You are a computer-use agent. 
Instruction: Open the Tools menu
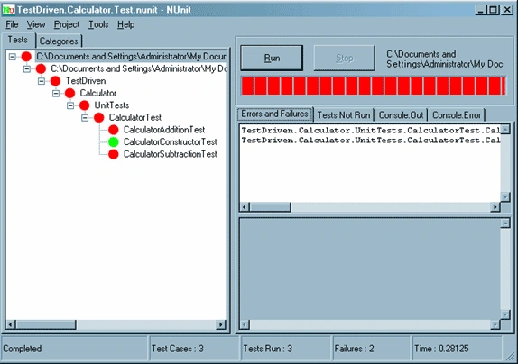tap(98, 24)
